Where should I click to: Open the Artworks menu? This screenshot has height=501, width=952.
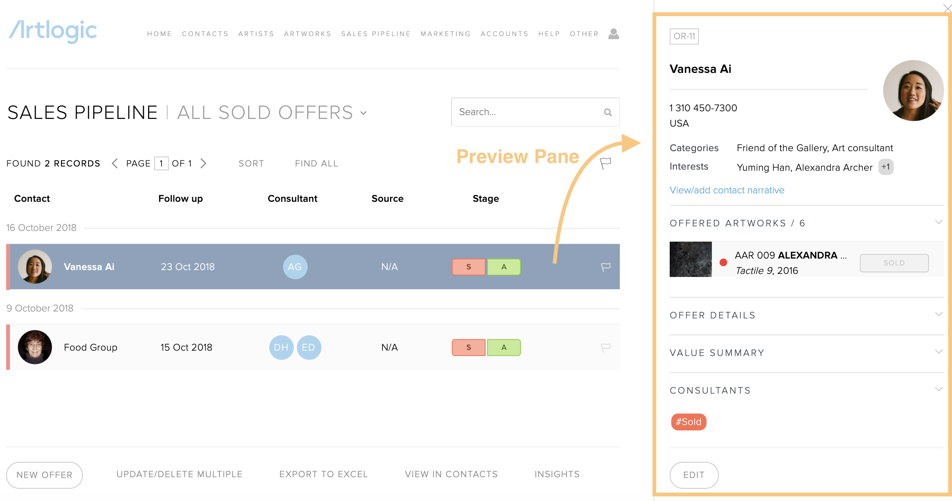pos(308,34)
